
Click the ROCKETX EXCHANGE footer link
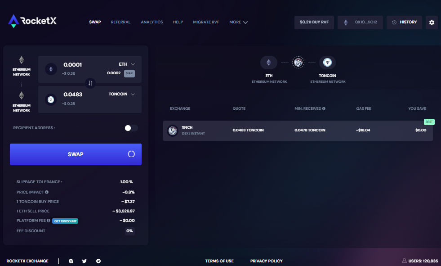click(x=27, y=261)
